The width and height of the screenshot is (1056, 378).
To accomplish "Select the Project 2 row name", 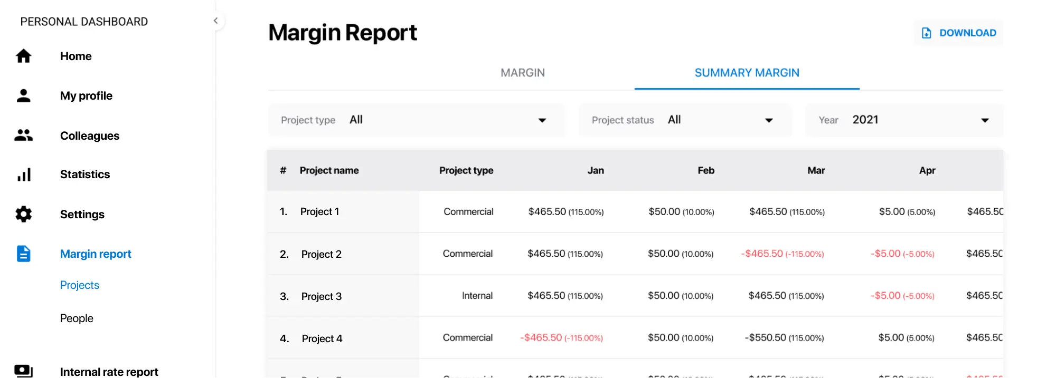I will coord(321,254).
